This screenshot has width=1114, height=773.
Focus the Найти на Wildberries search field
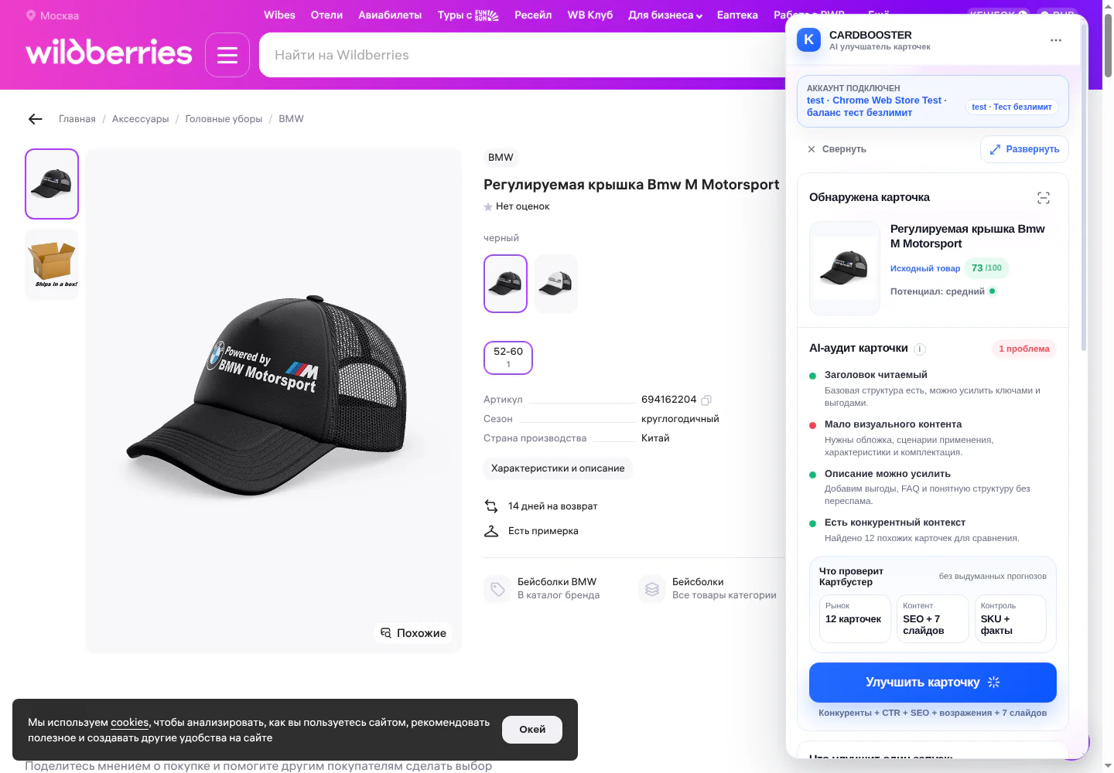point(522,55)
